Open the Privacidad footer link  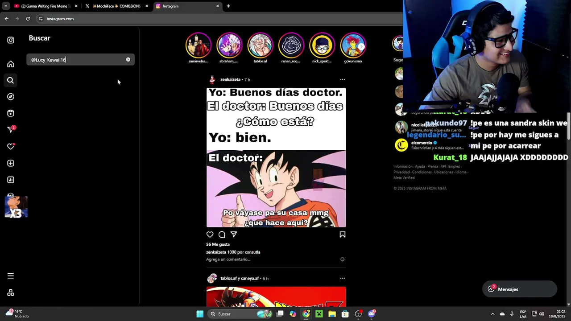pyautogui.click(x=401, y=172)
